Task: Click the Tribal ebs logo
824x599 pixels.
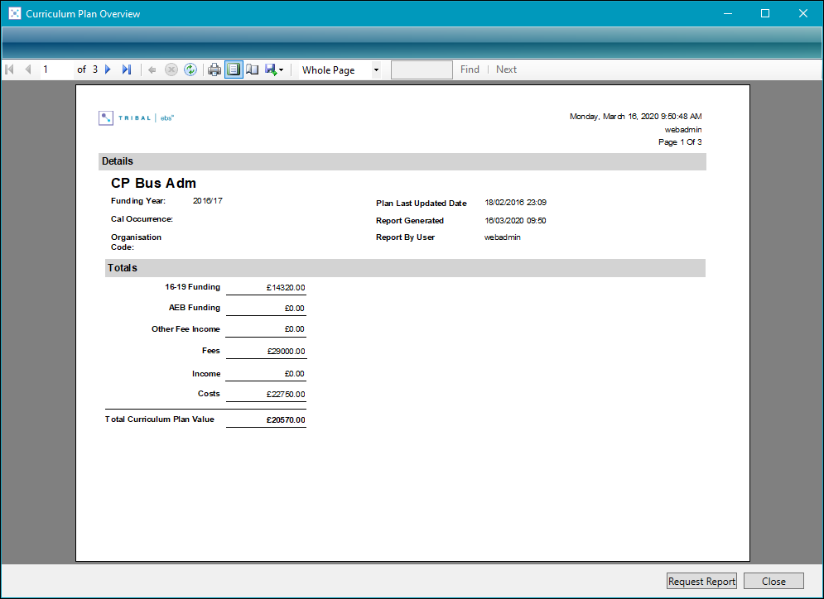Action: pyautogui.click(x=136, y=117)
